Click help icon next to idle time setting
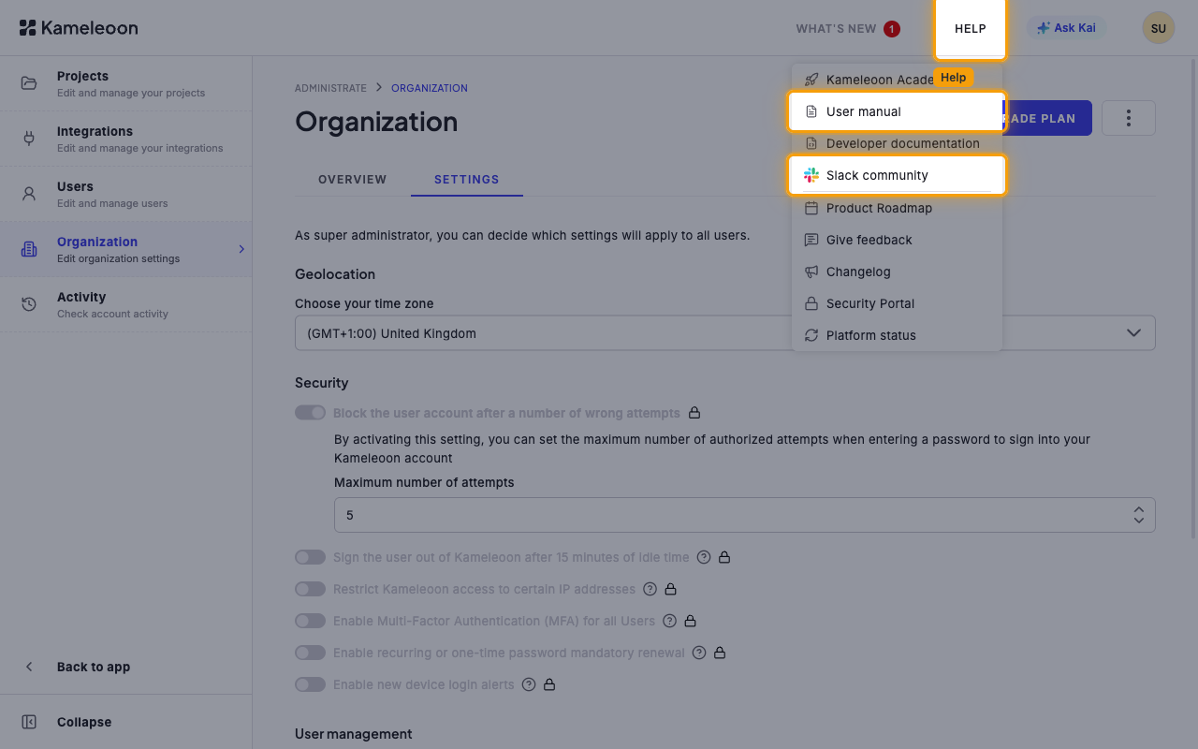Screen dimensions: 1198x749 point(704,557)
